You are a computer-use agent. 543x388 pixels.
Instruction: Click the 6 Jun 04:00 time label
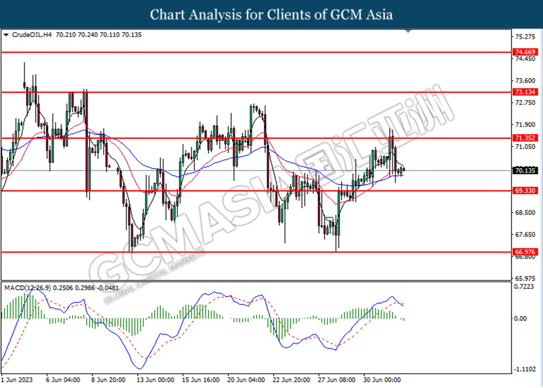(63, 380)
